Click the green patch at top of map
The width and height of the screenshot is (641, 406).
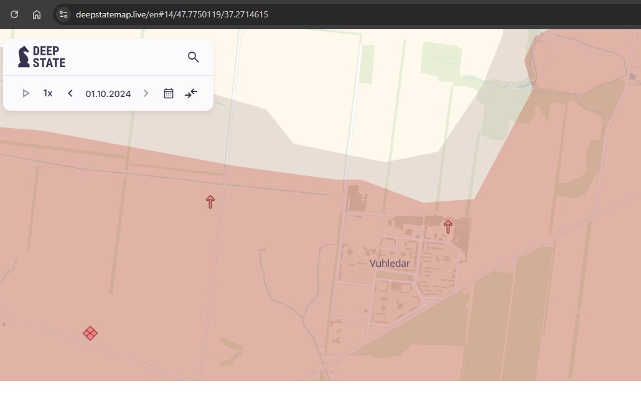click(x=441, y=59)
